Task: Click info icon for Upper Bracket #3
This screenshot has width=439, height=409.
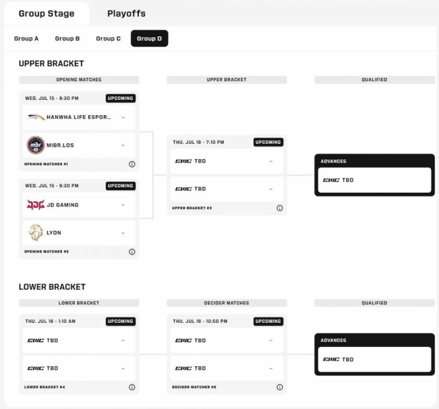Action: pos(280,208)
